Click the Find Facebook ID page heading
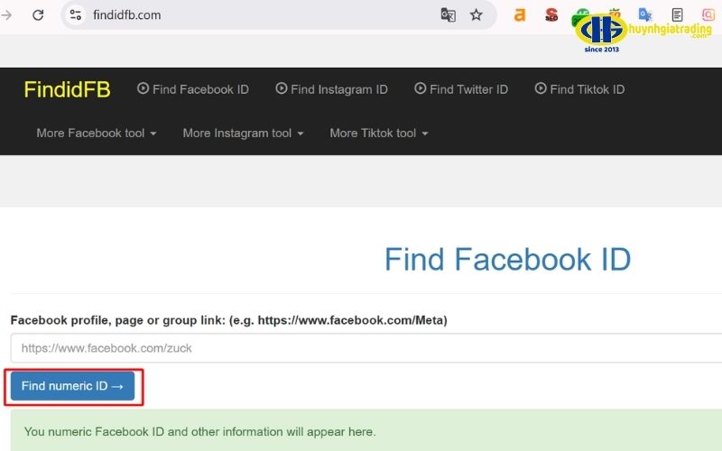 click(507, 259)
